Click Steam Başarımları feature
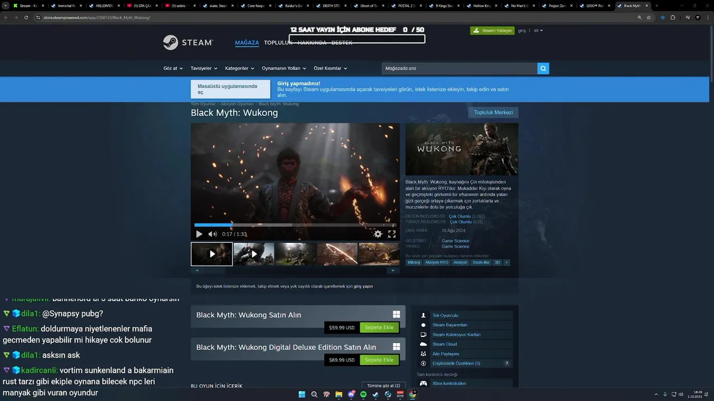The image size is (714, 401). (x=450, y=325)
